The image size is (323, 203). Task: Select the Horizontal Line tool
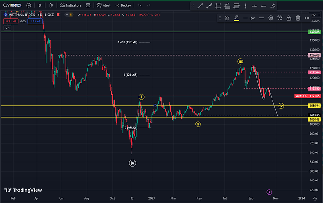point(254,6)
